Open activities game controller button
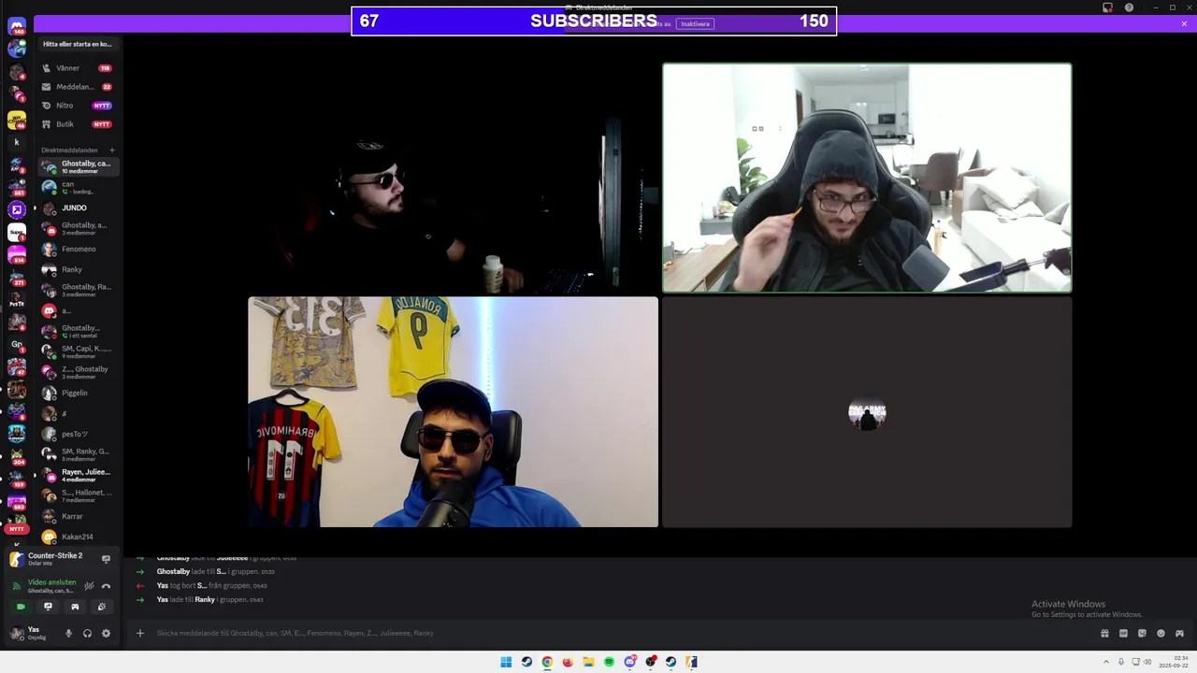Image resolution: width=1197 pixels, height=673 pixels. tap(75, 607)
